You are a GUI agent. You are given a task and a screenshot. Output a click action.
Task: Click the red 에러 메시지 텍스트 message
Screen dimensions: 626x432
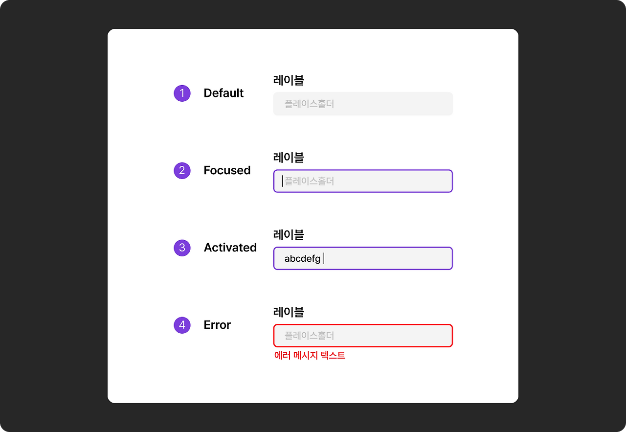(x=309, y=356)
